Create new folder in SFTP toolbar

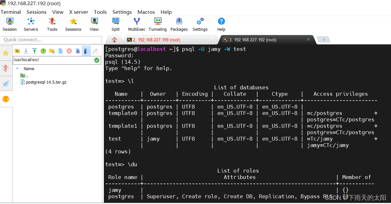pos(52,51)
